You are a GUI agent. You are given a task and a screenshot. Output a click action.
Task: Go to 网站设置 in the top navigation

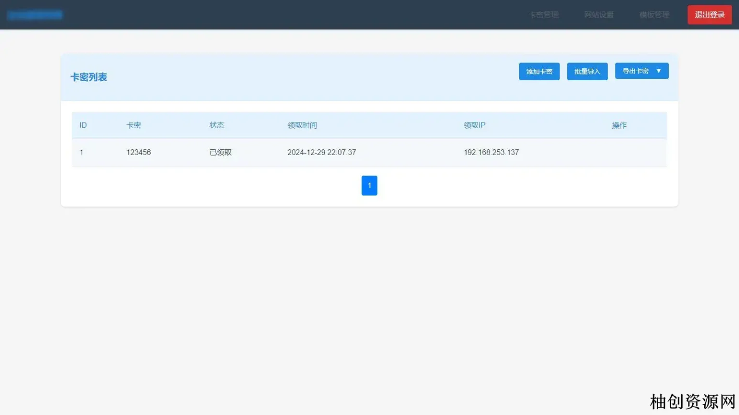tap(599, 15)
